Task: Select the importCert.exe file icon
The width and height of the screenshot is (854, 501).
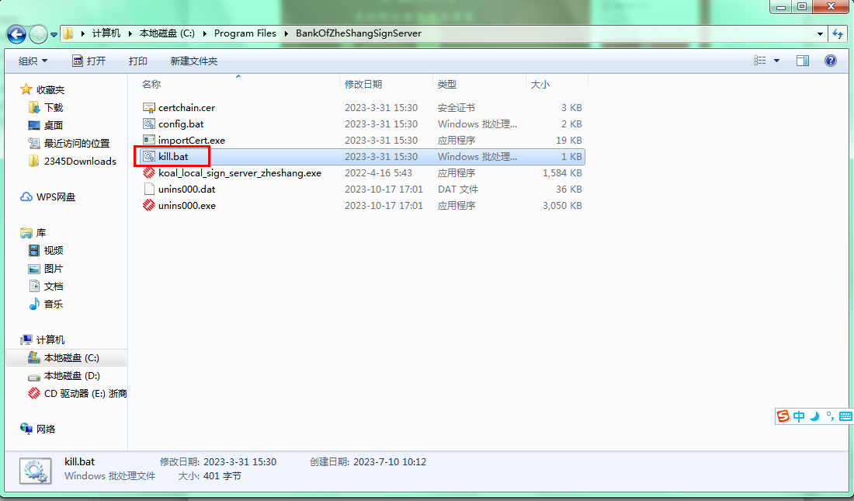Action: click(x=149, y=140)
